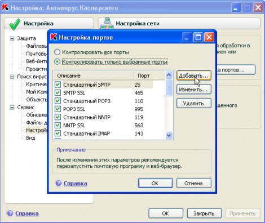Screen dimensions: 265x223
Task: Select the Проактивная tree item
Action: click(36, 69)
